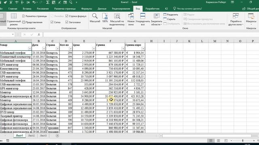The width and height of the screenshot is (259, 145).
Task: Click the cell showing 421 913,28
Action: (x=135, y=96)
